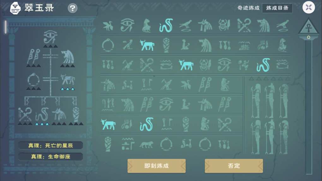Select the snake glyph marked with cyan triangles
The width and height of the screenshot is (322, 181).
click(42, 114)
